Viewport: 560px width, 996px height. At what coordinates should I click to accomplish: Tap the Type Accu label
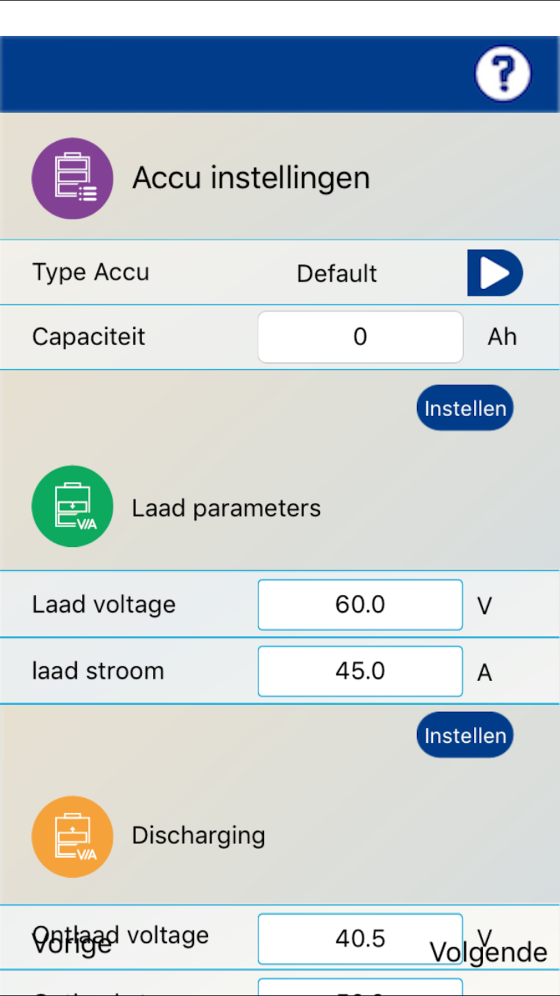[x=91, y=272]
